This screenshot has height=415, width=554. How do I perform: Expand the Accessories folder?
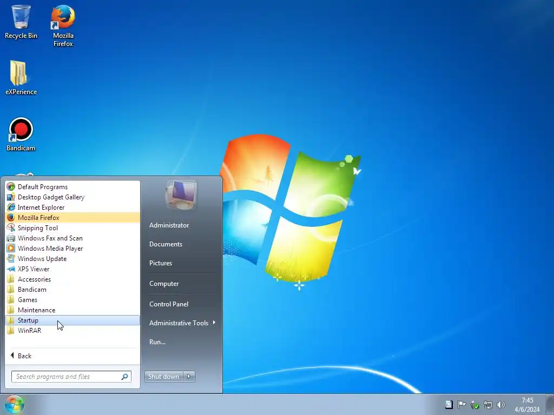pyautogui.click(x=73, y=279)
